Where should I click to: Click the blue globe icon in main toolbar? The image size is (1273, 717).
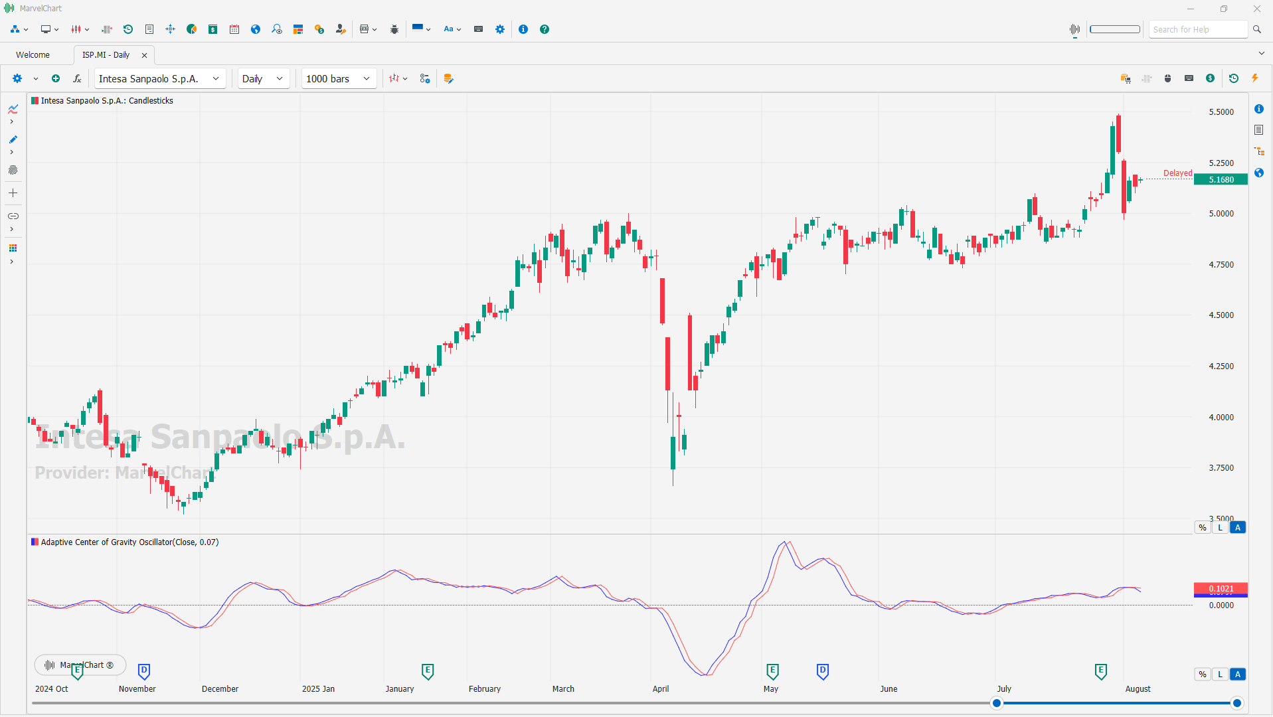[256, 29]
